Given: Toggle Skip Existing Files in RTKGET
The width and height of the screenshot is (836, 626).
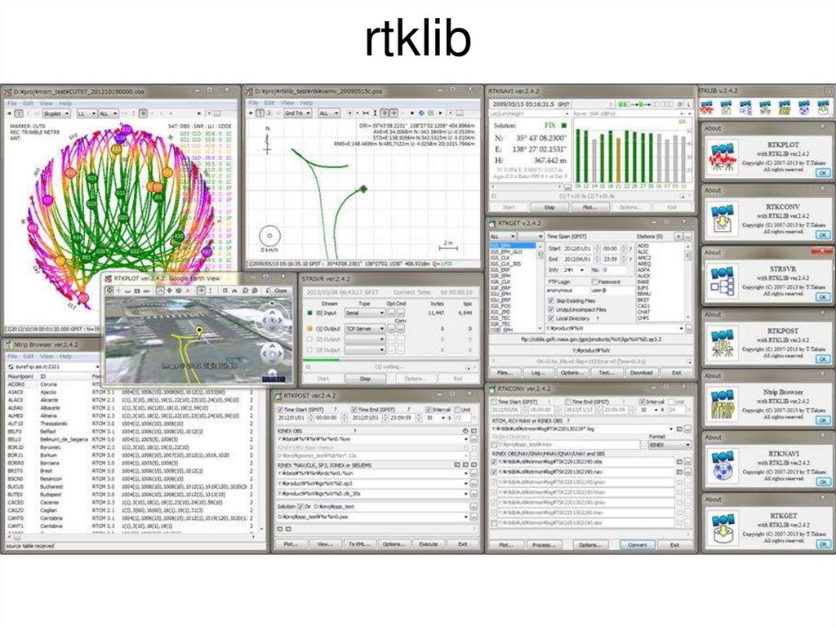Looking at the screenshot, I should (551, 300).
